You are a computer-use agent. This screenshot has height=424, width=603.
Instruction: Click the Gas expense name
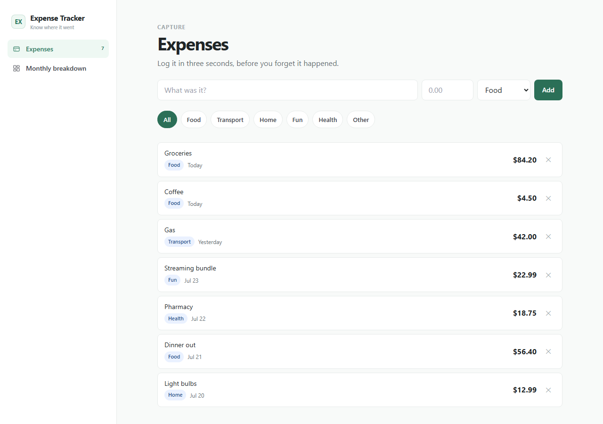[x=170, y=230]
